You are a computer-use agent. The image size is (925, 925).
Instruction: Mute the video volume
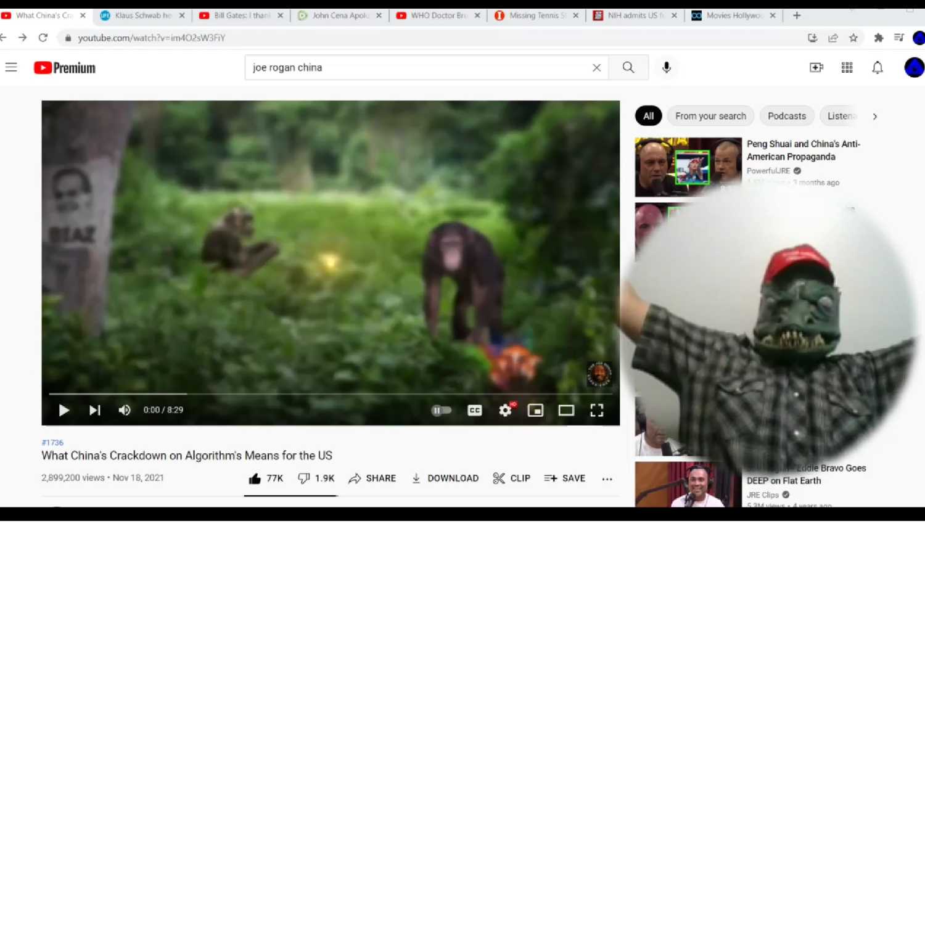(x=125, y=411)
